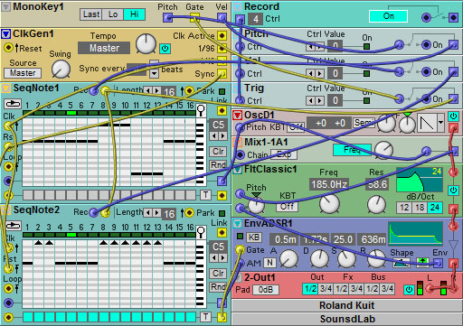This screenshot has height=326, width=463.
Task: Click the Mix1-1A1 Exp button
Action: pos(284,154)
